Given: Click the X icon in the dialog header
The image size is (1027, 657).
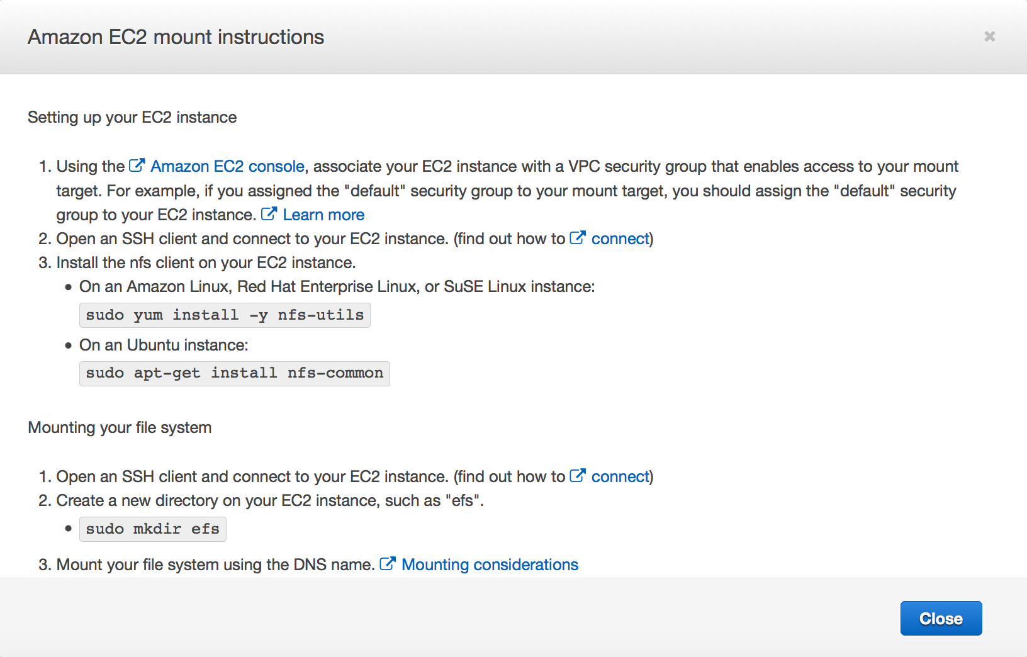Looking at the screenshot, I should (x=989, y=36).
